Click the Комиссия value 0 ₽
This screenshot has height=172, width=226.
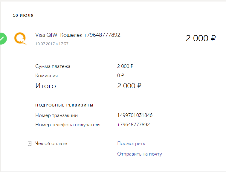pyautogui.click(x=120, y=75)
